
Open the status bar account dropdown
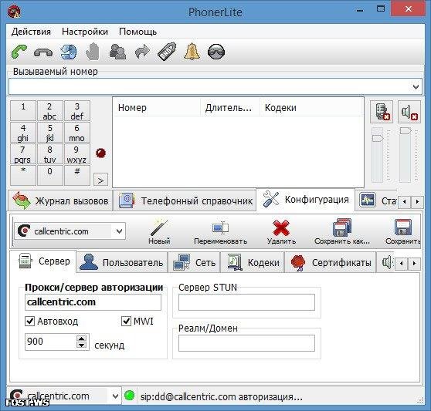(115, 396)
